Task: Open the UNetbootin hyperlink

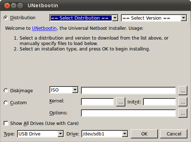Action: click(44, 28)
